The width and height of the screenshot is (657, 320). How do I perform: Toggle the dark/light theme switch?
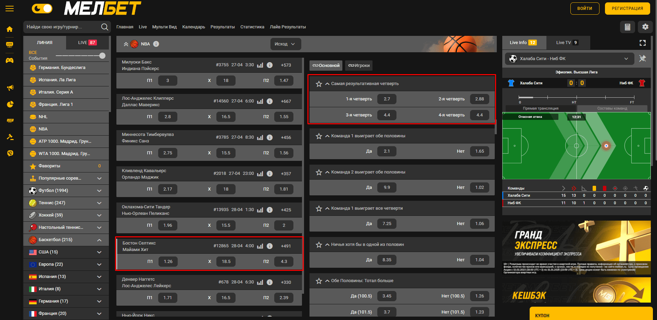click(x=42, y=9)
